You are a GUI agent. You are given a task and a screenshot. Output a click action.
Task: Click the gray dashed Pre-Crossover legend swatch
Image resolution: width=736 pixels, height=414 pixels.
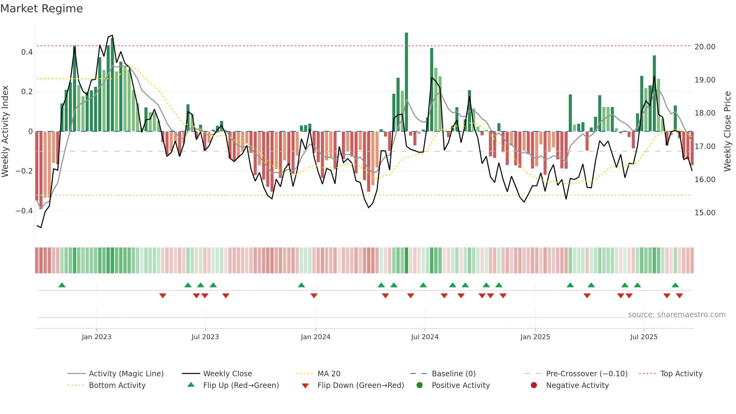(533, 374)
